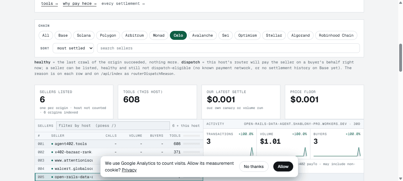Sort by the VOLUME column header
The width and height of the screenshot is (403, 181).
pyautogui.click(x=135, y=136)
